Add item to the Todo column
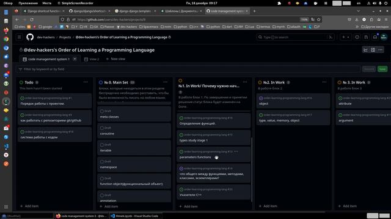 coord(29,206)
